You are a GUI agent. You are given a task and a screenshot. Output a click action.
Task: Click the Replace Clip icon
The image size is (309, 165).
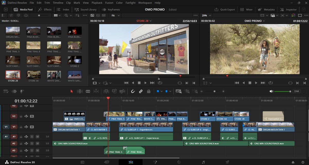pyautogui.click(x=123, y=91)
